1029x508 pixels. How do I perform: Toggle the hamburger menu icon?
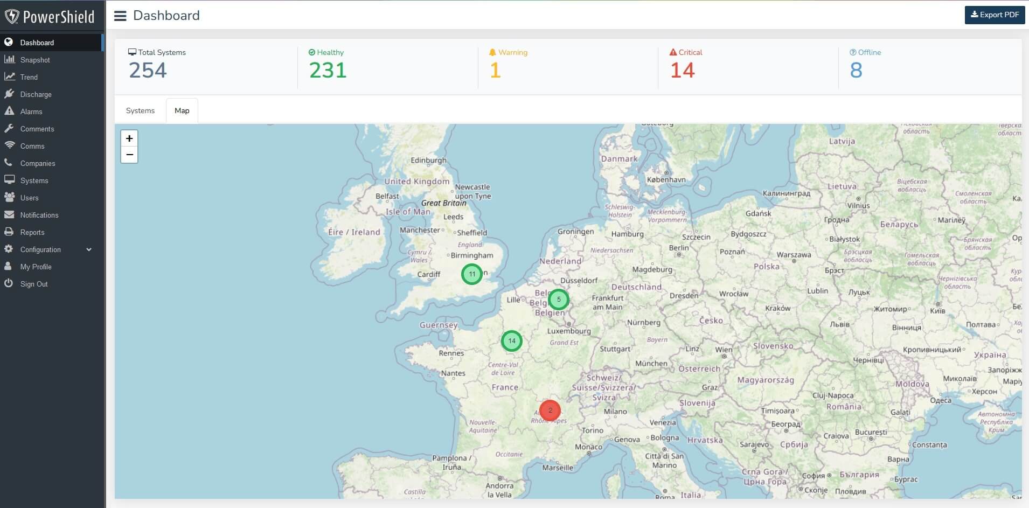coord(120,16)
